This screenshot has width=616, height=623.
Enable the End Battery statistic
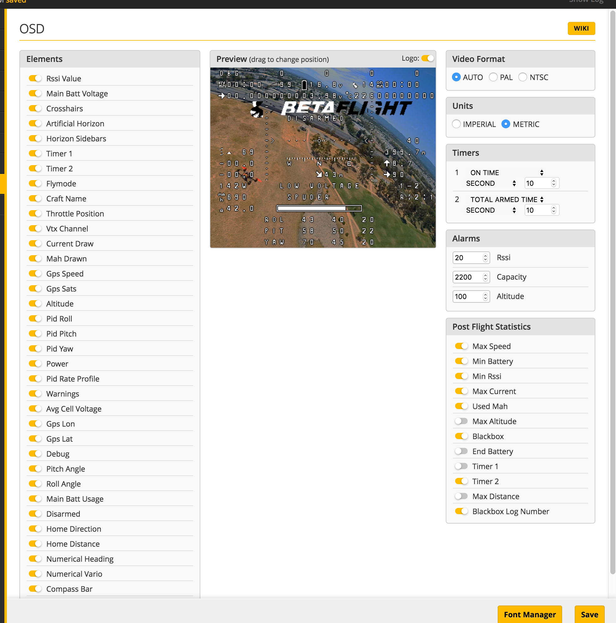point(461,451)
